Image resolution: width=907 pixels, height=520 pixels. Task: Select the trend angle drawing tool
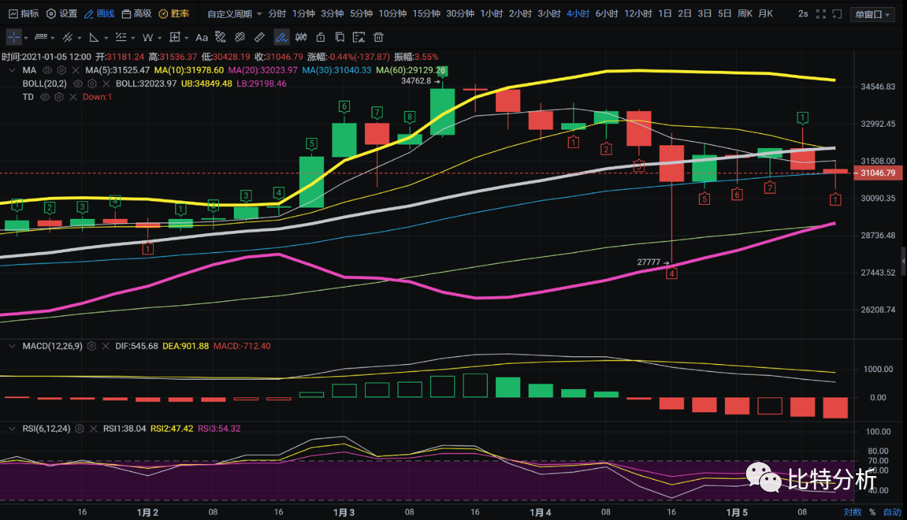[95, 38]
